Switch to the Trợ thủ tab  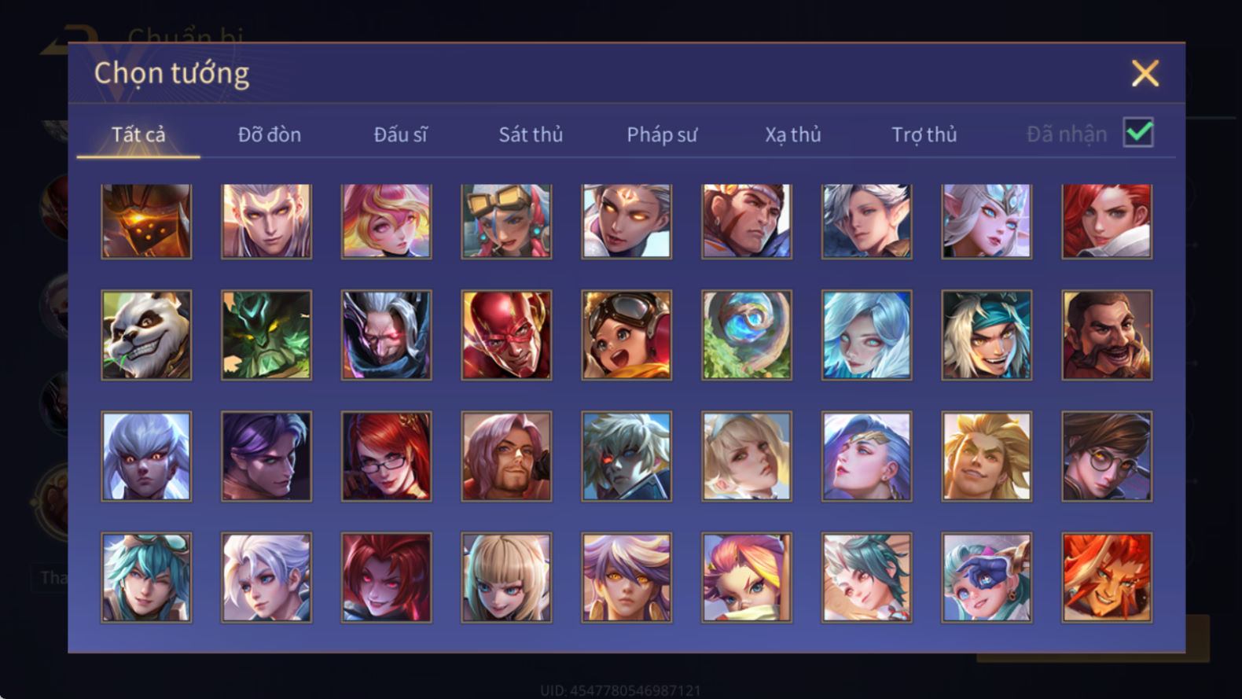(924, 134)
